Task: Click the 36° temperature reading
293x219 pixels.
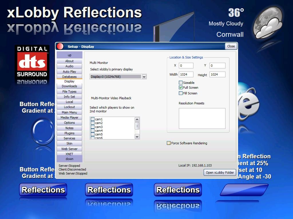Action: point(236,13)
